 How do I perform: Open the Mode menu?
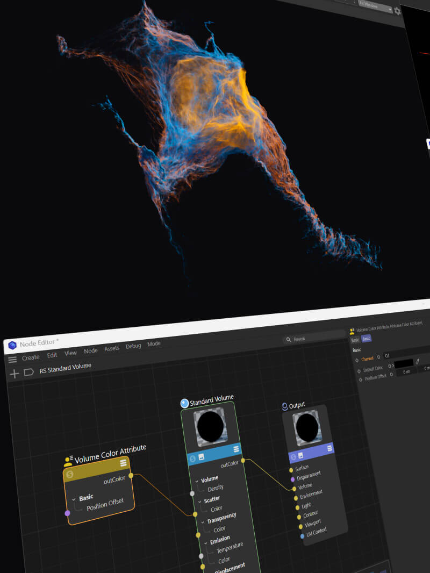click(x=154, y=344)
